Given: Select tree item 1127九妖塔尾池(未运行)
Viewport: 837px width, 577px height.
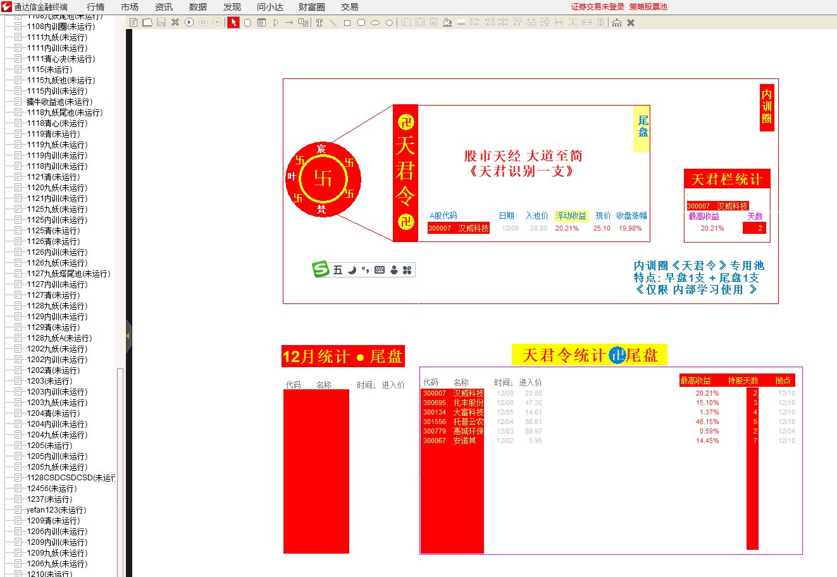Looking at the screenshot, I should point(68,274).
